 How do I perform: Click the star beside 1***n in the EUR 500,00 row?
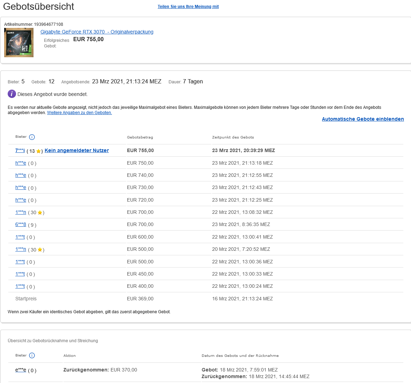click(x=40, y=250)
